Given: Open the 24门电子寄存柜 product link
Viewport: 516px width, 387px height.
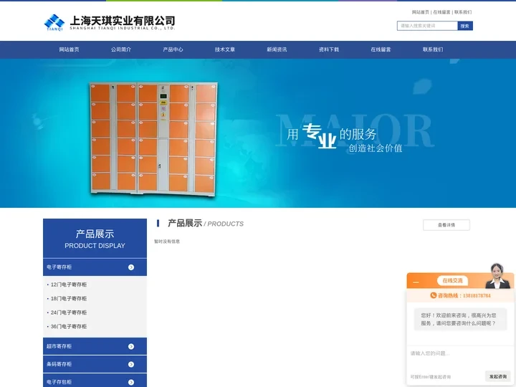Looking at the screenshot, I should tap(69, 312).
